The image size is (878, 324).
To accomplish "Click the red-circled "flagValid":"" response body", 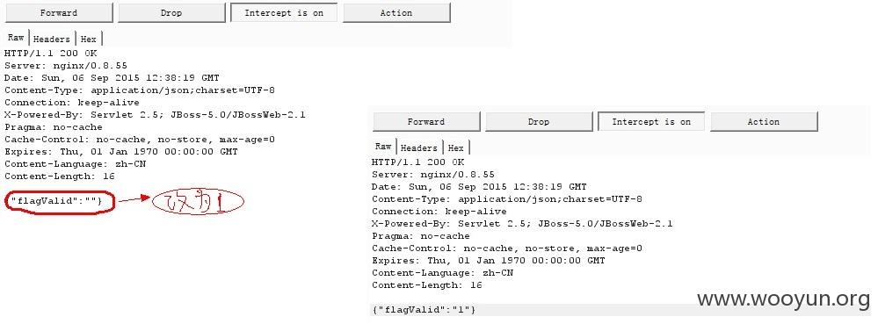I will [60, 201].
